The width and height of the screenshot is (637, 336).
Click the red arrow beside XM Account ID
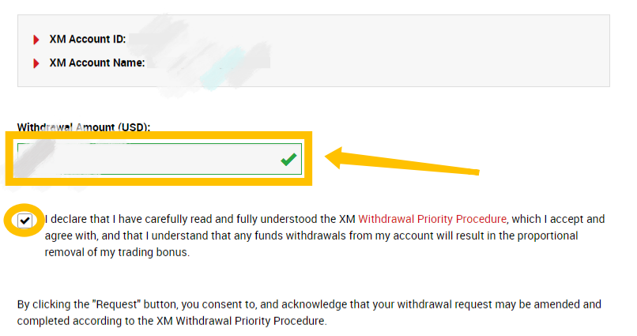pyautogui.click(x=36, y=40)
